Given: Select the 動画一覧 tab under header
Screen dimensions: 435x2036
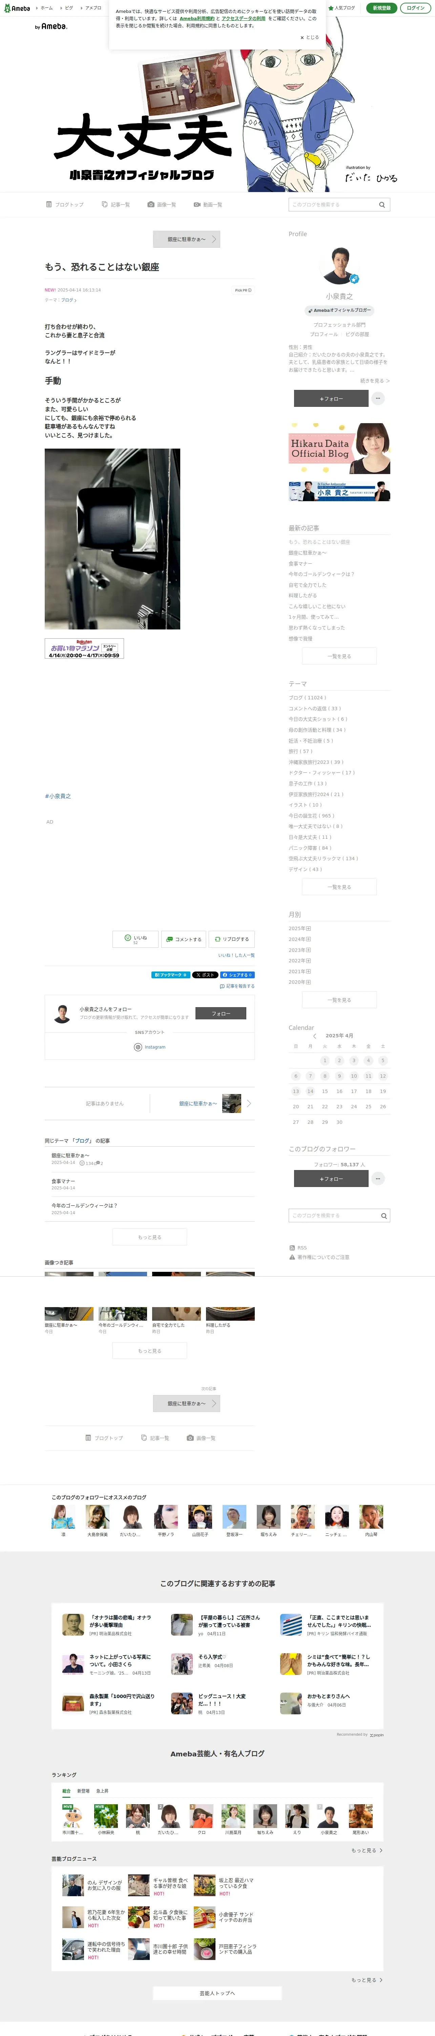Looking at the screenshot, I should point(208,205).
